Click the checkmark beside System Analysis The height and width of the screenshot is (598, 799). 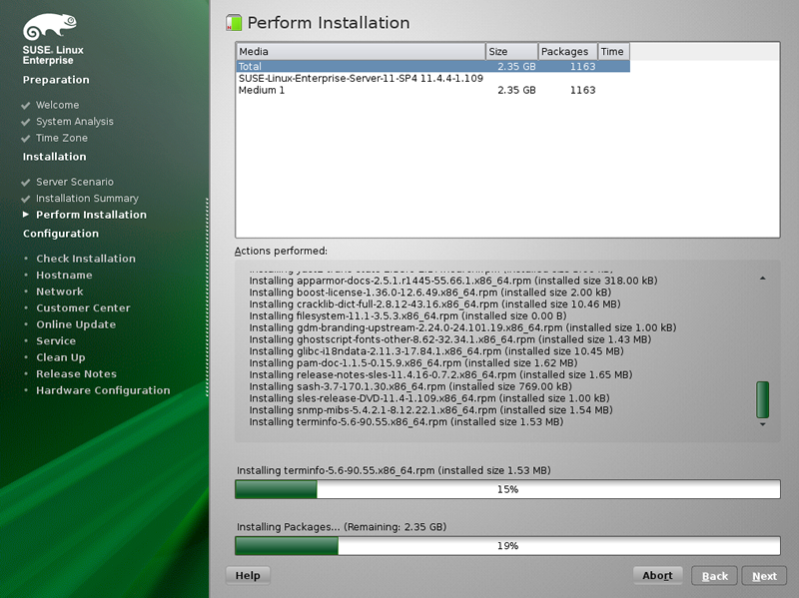(26, 122)
